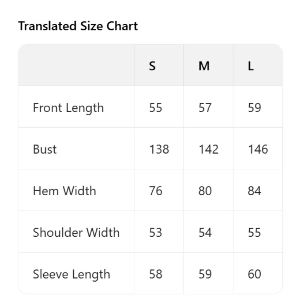This screenshot has width=304, height=304.
Task: Select Hem Width value 76 for size S
Action: pyautogui.click(x=156, y=191)
